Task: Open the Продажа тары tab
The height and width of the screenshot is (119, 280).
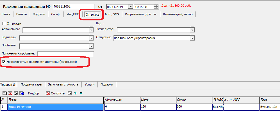Action: 31,84
